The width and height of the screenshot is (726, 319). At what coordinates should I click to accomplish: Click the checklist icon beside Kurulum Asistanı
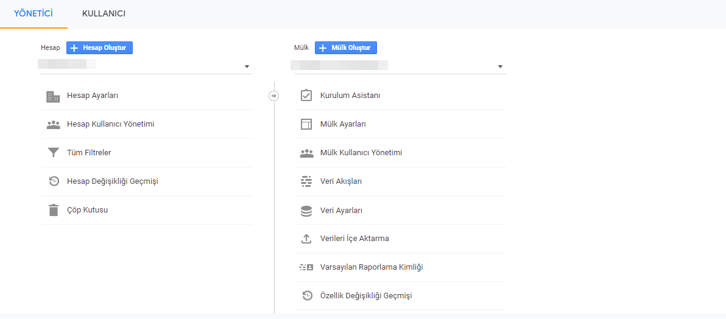click(306, 96)
